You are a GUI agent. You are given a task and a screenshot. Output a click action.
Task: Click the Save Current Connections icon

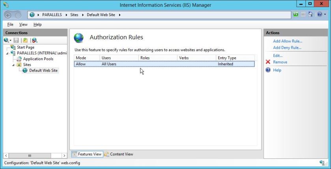coord(16,40)
